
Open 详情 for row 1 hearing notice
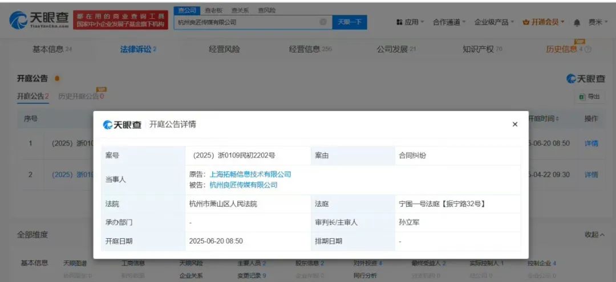click(x=591, y=144)
